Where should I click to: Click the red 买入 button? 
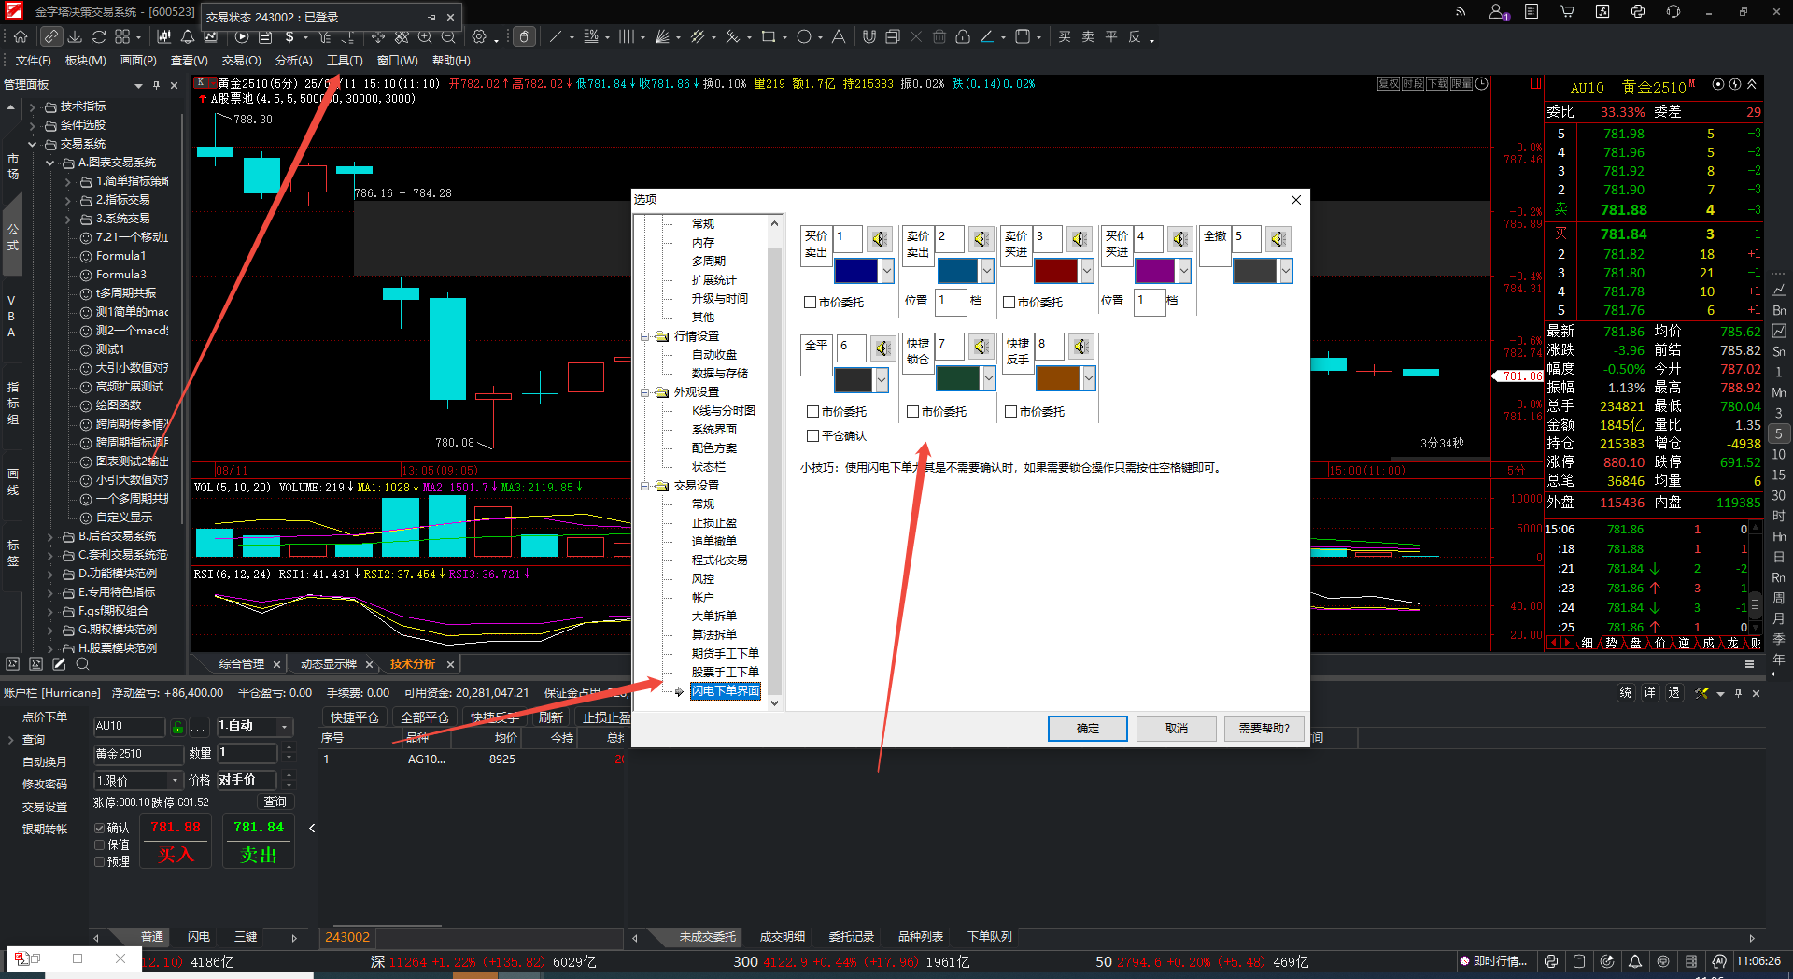[x=175, y=842]
